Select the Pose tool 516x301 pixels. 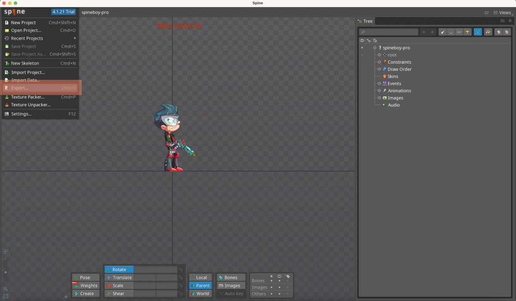(x=85, y=277)
